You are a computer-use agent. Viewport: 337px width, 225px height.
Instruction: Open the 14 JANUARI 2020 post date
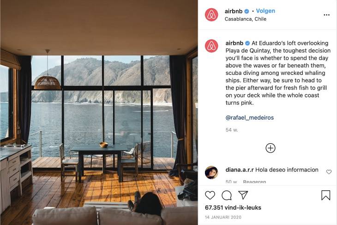point(223,217)
